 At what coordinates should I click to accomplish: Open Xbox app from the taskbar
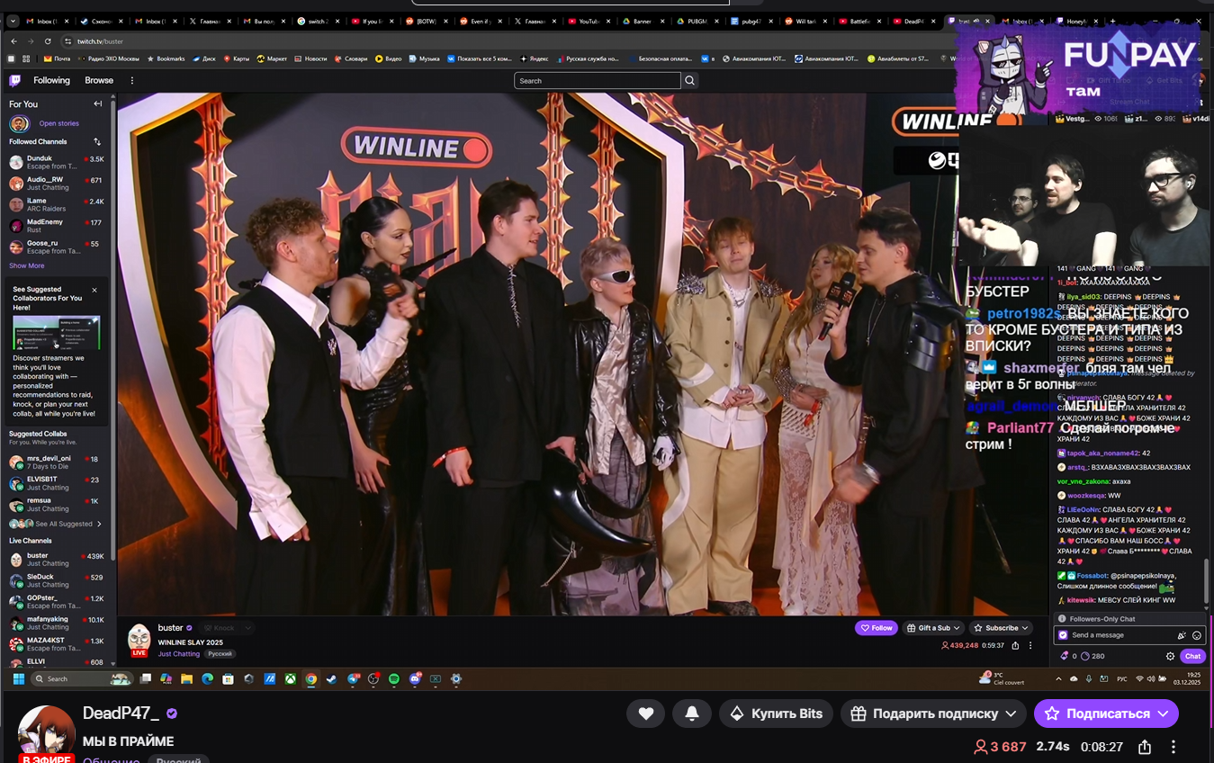(x=290, y=679)
